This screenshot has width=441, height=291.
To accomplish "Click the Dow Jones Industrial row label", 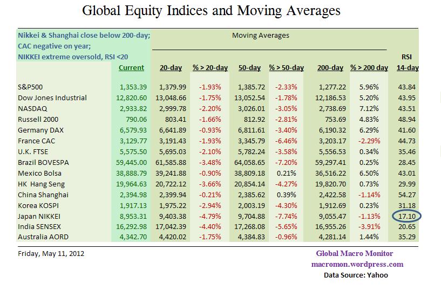I will coord(52,98).
